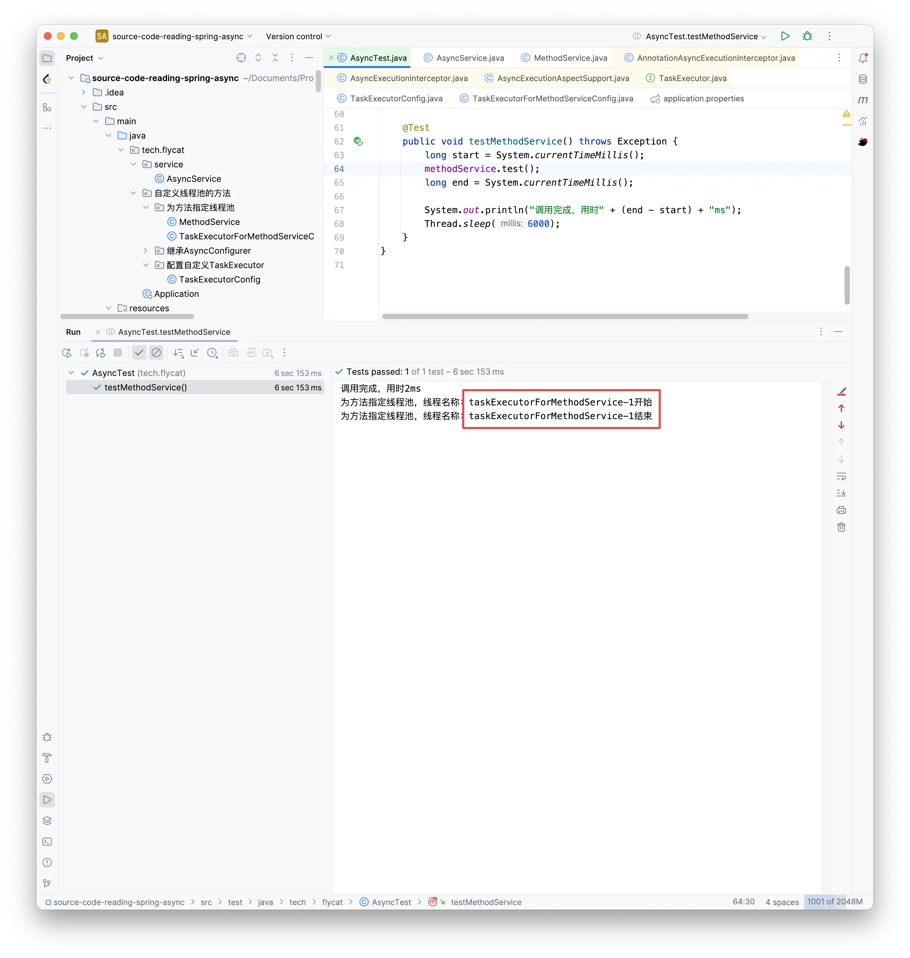Clear console output with the trash icon
This screenshot has width=910, height=958.
(x=841, y=527)
